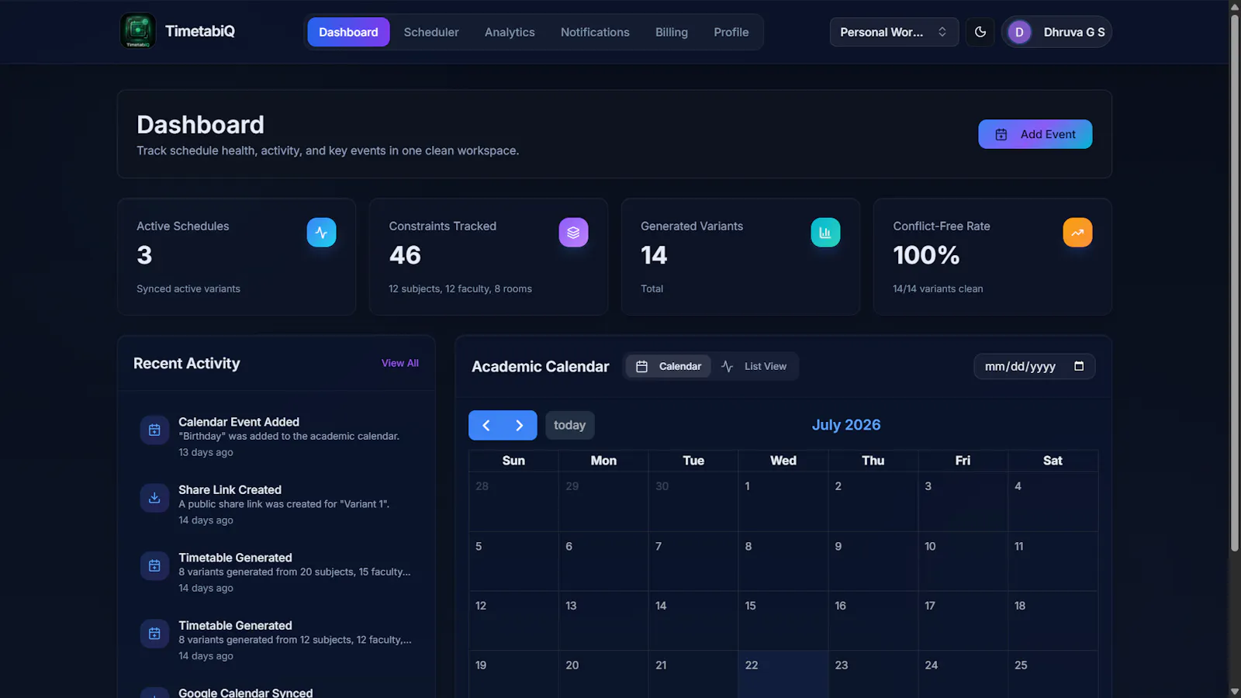Select July 19 in calendar
Viewport: 1241px width, 698px height.
[513, 674]
